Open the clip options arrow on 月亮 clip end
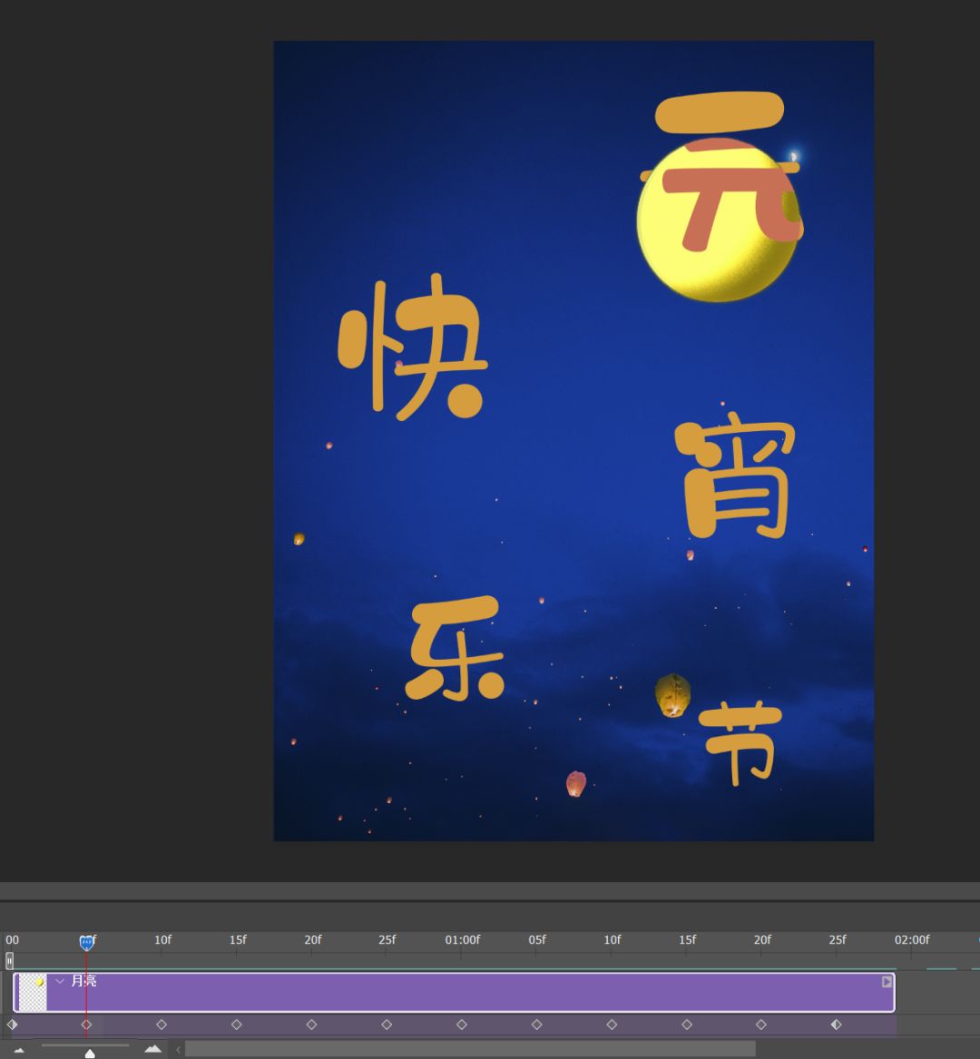 pos(887,982)
